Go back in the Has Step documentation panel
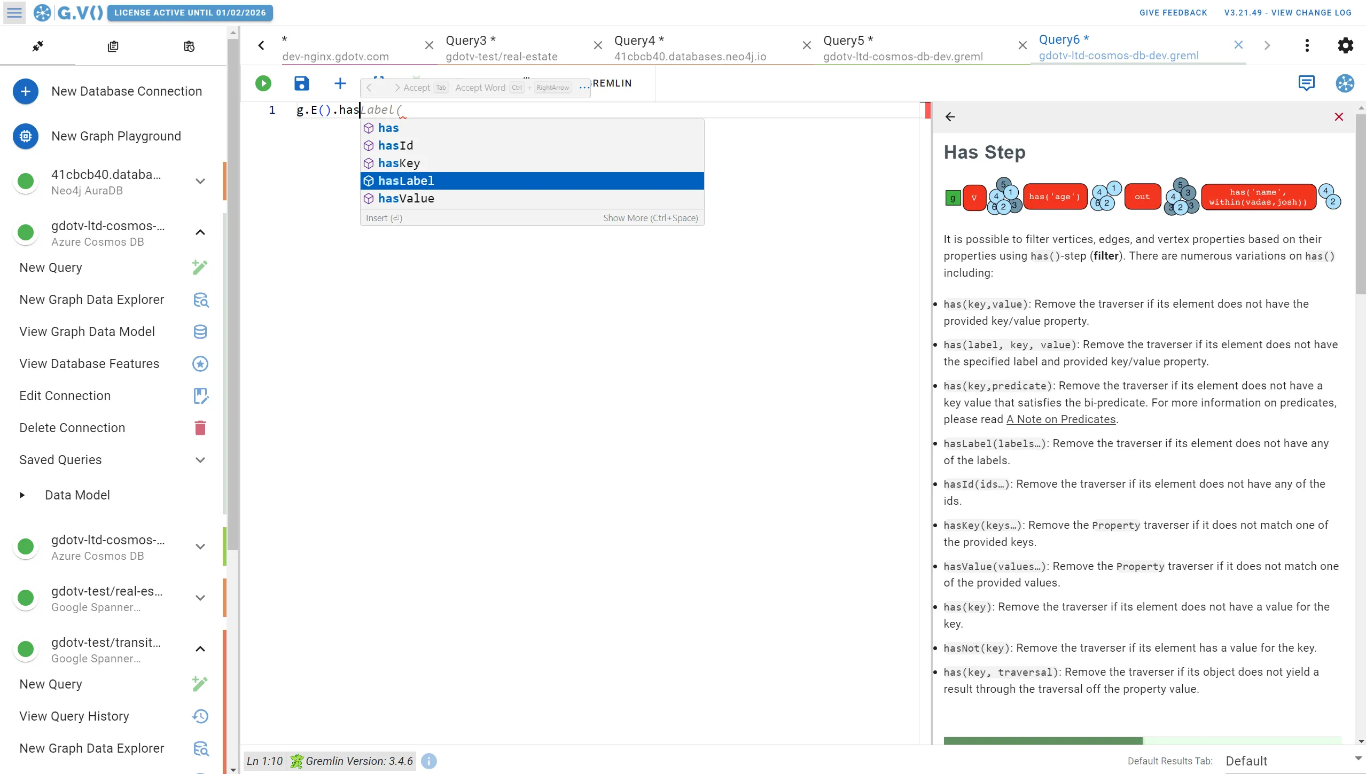This screenshot has width=1366, height=774. coord(950,117)
